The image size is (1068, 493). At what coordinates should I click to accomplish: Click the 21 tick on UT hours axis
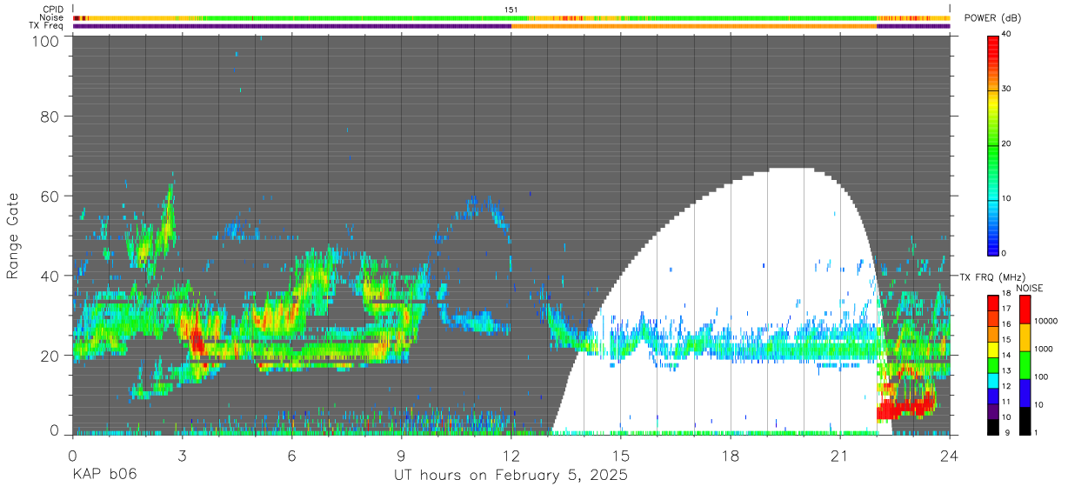(x=840, y=455)
